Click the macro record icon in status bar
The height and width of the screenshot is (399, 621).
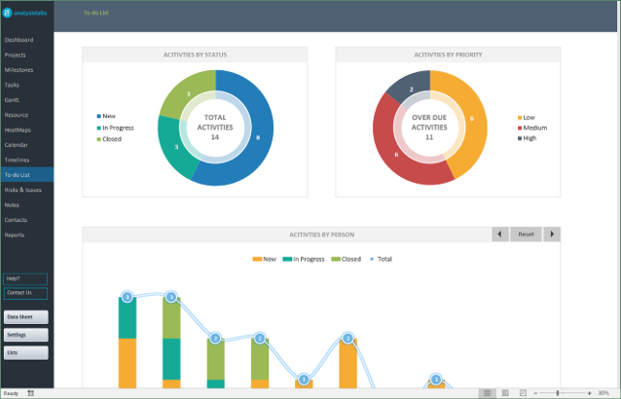coord(31,393)
